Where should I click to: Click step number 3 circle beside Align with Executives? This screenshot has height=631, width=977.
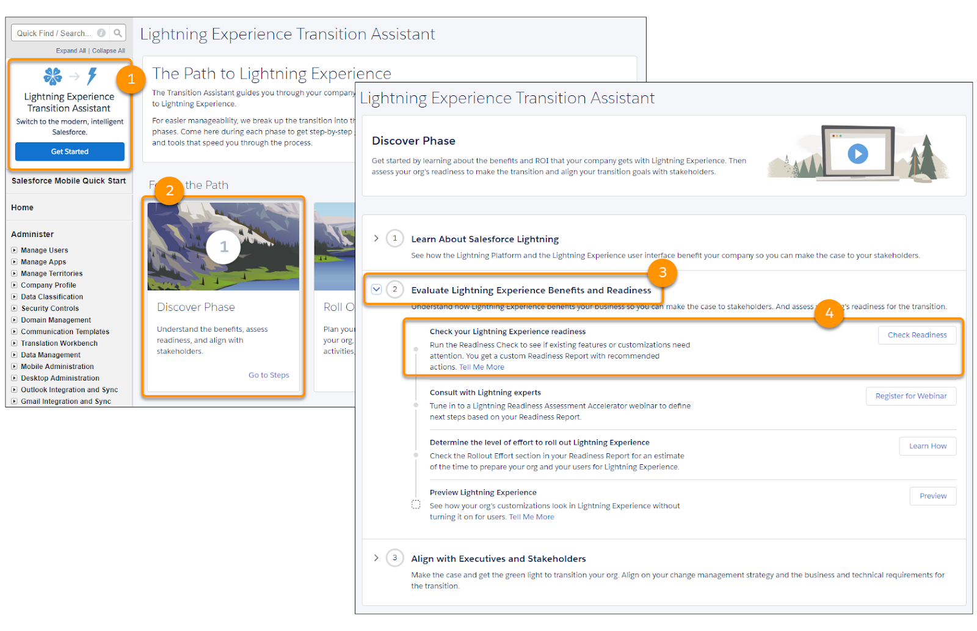[394, 558]
